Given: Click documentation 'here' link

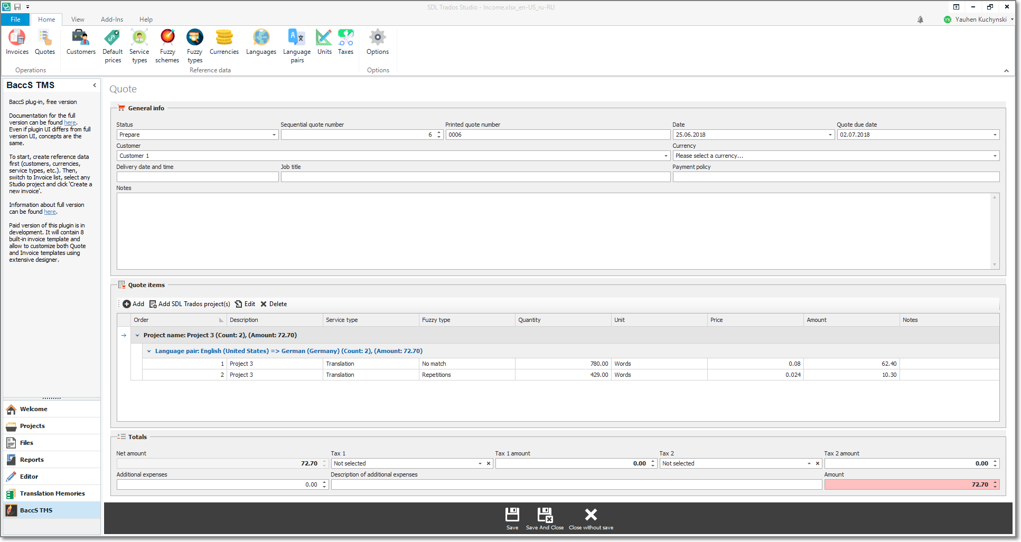Looking at the screenshot, I should (70, 123).
